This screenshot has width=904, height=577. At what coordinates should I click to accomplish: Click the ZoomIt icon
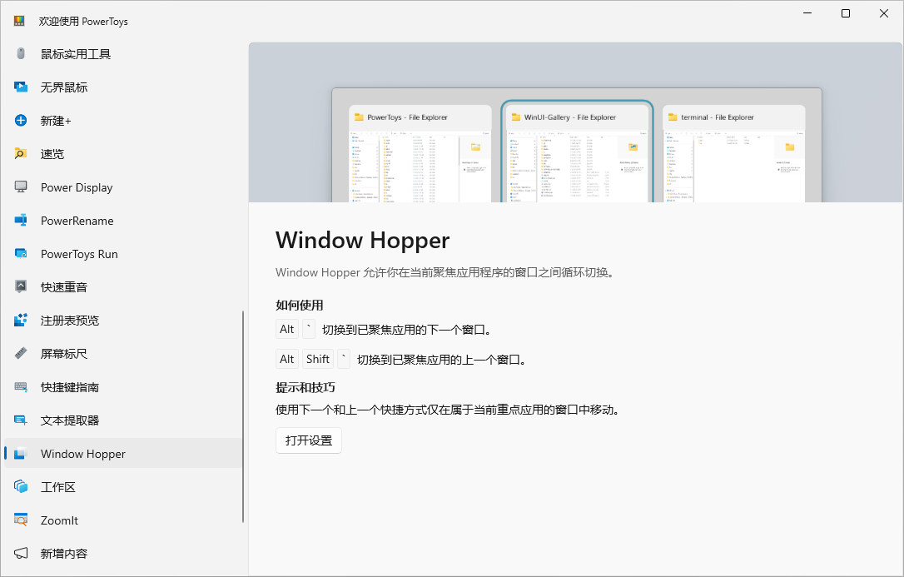coord(21,520)
